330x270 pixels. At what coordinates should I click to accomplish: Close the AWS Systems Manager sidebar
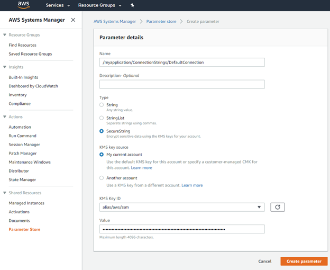pos(73,20)
